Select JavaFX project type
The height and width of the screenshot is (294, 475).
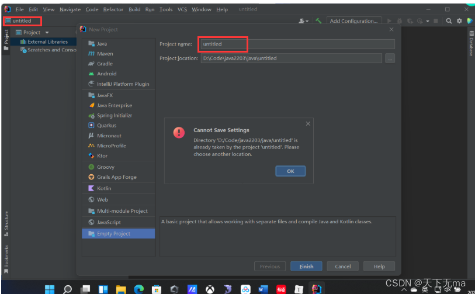tap(118, 95)
